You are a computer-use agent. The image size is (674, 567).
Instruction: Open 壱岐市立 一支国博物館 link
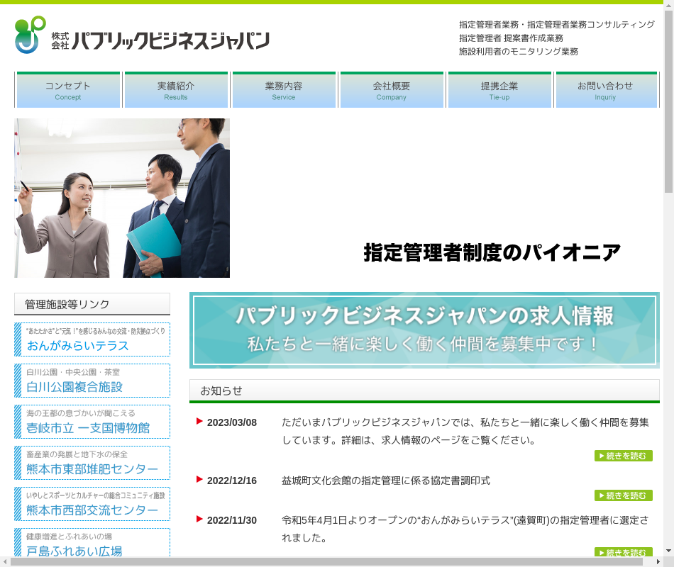[92, 422]
